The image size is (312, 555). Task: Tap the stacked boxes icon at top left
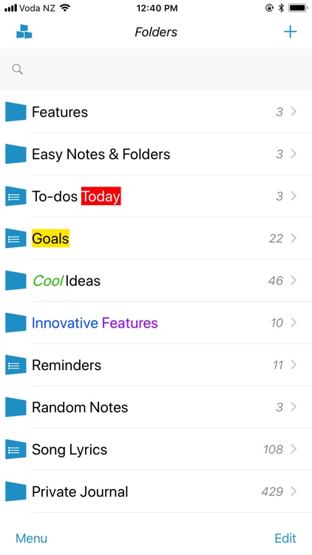24,32
